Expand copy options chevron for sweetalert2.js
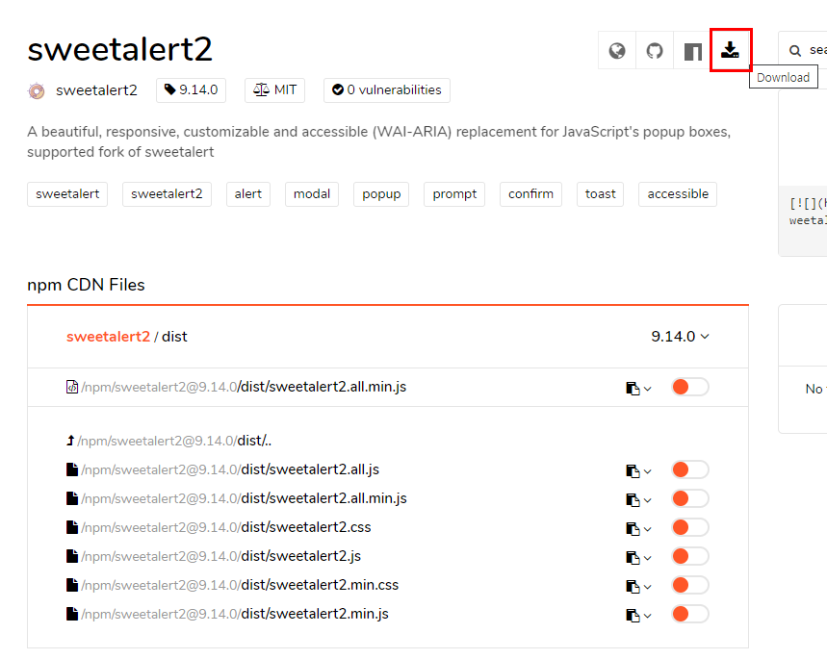The image size is (827, 659). pyautogui.click(x=648, y=558)
